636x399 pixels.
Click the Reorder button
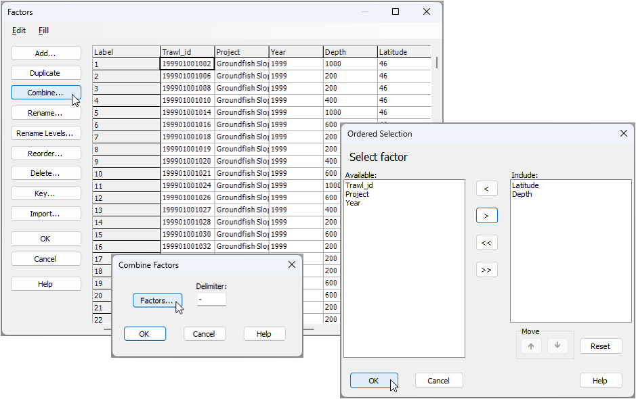click(x=45, y=153)
